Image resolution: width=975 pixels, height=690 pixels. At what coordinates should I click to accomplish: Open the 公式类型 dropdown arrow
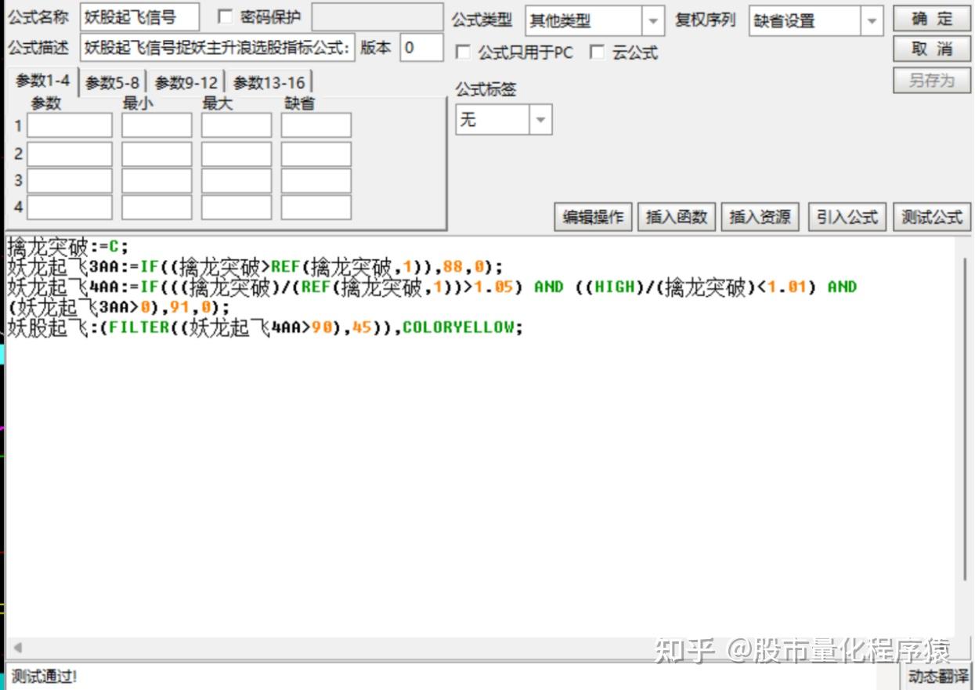(x=652, y=21)
